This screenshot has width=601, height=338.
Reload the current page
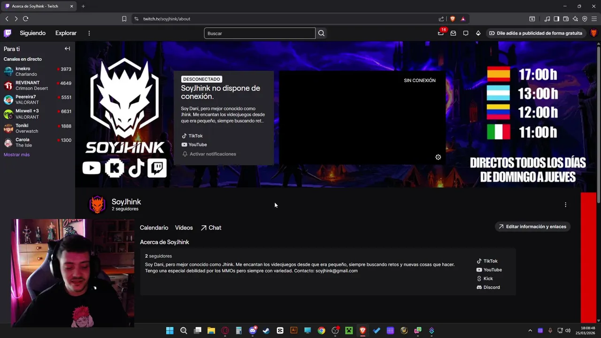click(x=26, y=19)
